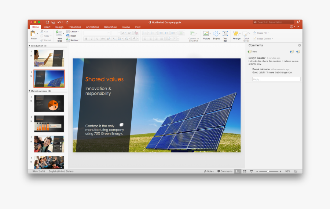330x209 pixels.
Task: Click the Paste clipboard icon
Action: point(34,34)
